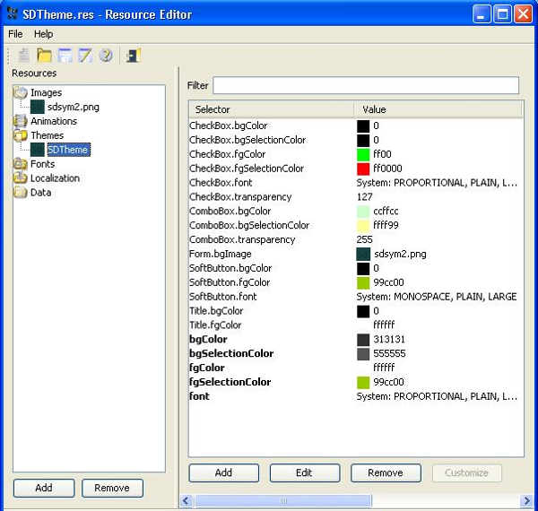Select the ComboBox.transparency row
This screenshot has width=538, height=511.
[356, 239]
